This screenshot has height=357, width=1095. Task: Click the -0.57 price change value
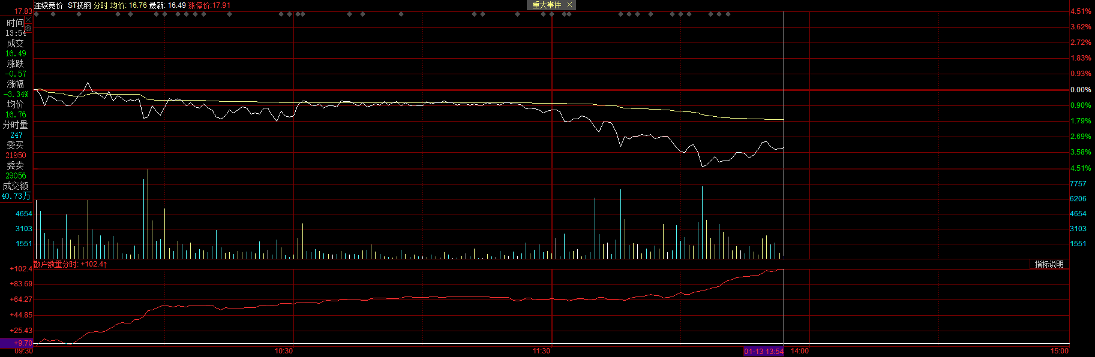pyautogui.click(x=16, y=74)
